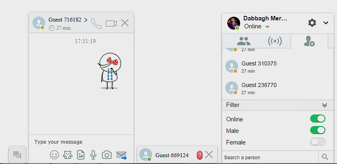337x164 pixels.
Task: Click Dabbagh Mer... profile picture
Action: [x=234, y=23]
